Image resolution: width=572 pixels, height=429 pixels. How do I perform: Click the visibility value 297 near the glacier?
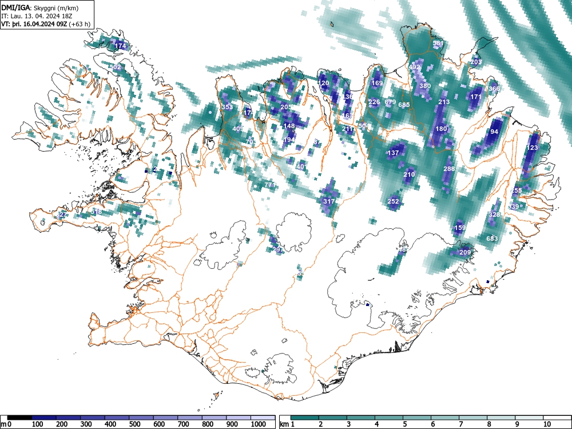point(278,249)
